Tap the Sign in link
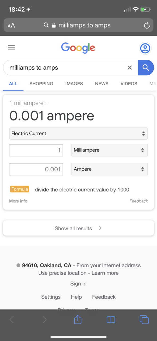Image resolution: width=157 pixels, height=341 pixels. pos(78,284)
